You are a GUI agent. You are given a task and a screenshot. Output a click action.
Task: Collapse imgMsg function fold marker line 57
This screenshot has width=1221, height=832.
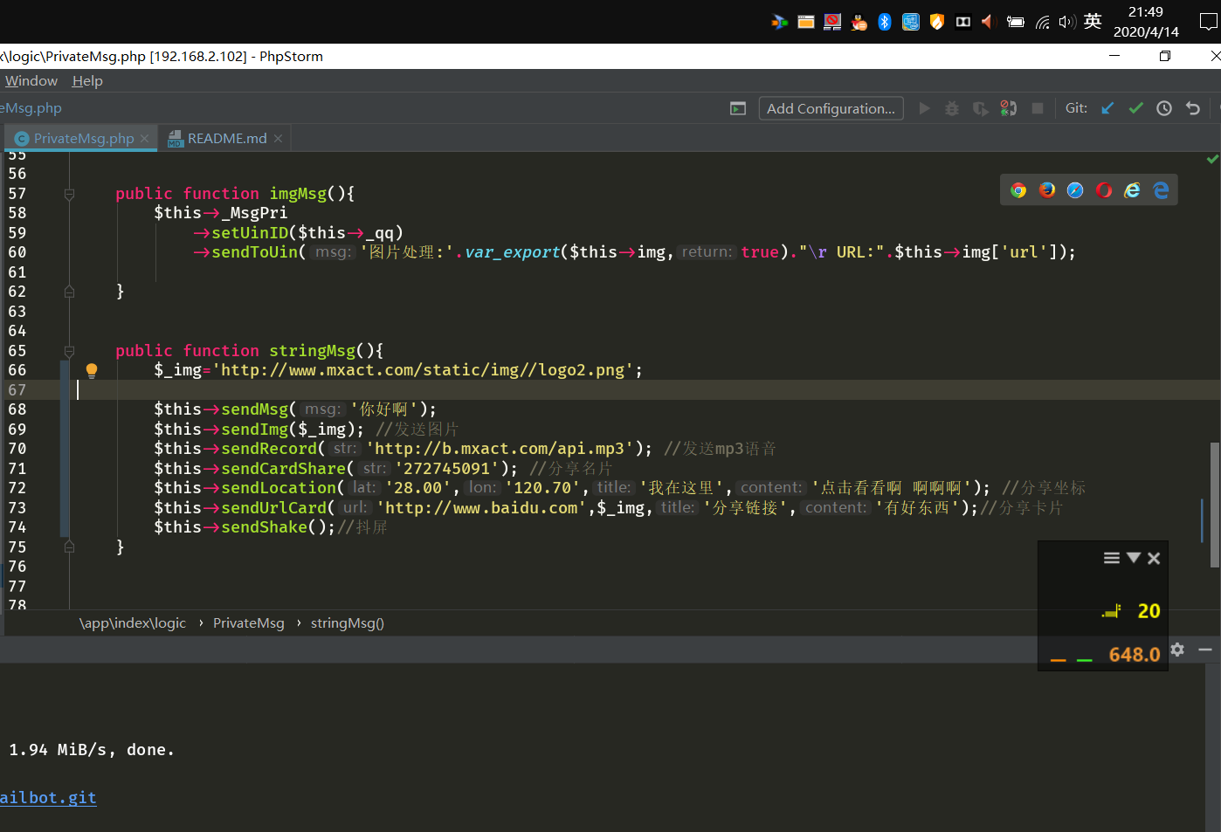click(x=69, y=194)
